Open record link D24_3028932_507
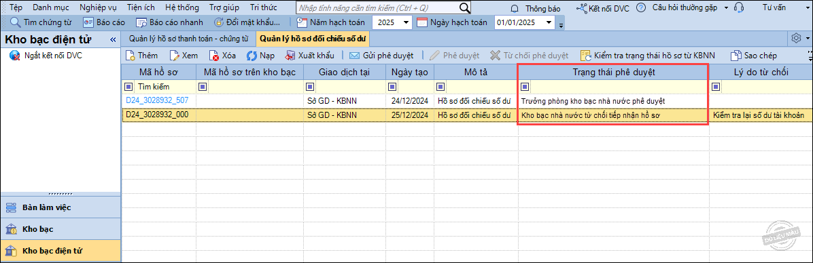The height and width of the screenshot is (263, 813). [157, 100]
